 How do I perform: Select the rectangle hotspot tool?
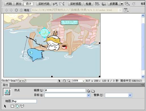12,106
